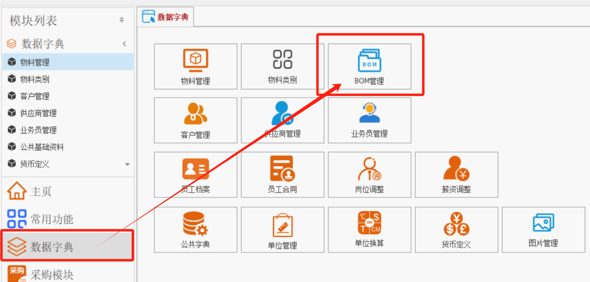Open the 员工合同 contract icon

click(x=283, y=169)
